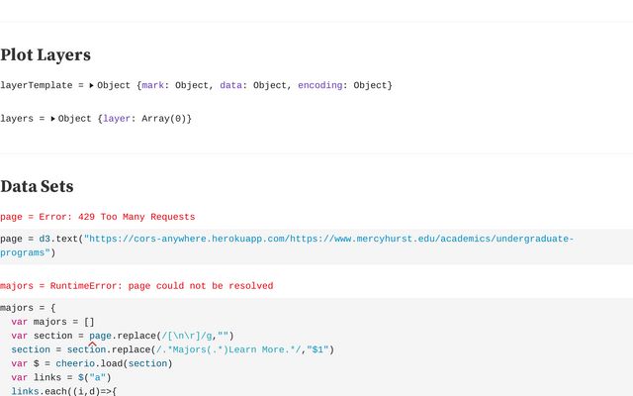Screen dimensions: 633x396
Task: Click the cors-anywhere URL string in code
Action: 326,239
